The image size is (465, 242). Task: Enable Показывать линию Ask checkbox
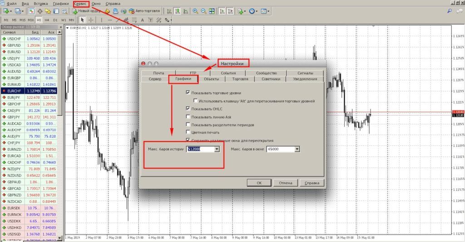188,117
